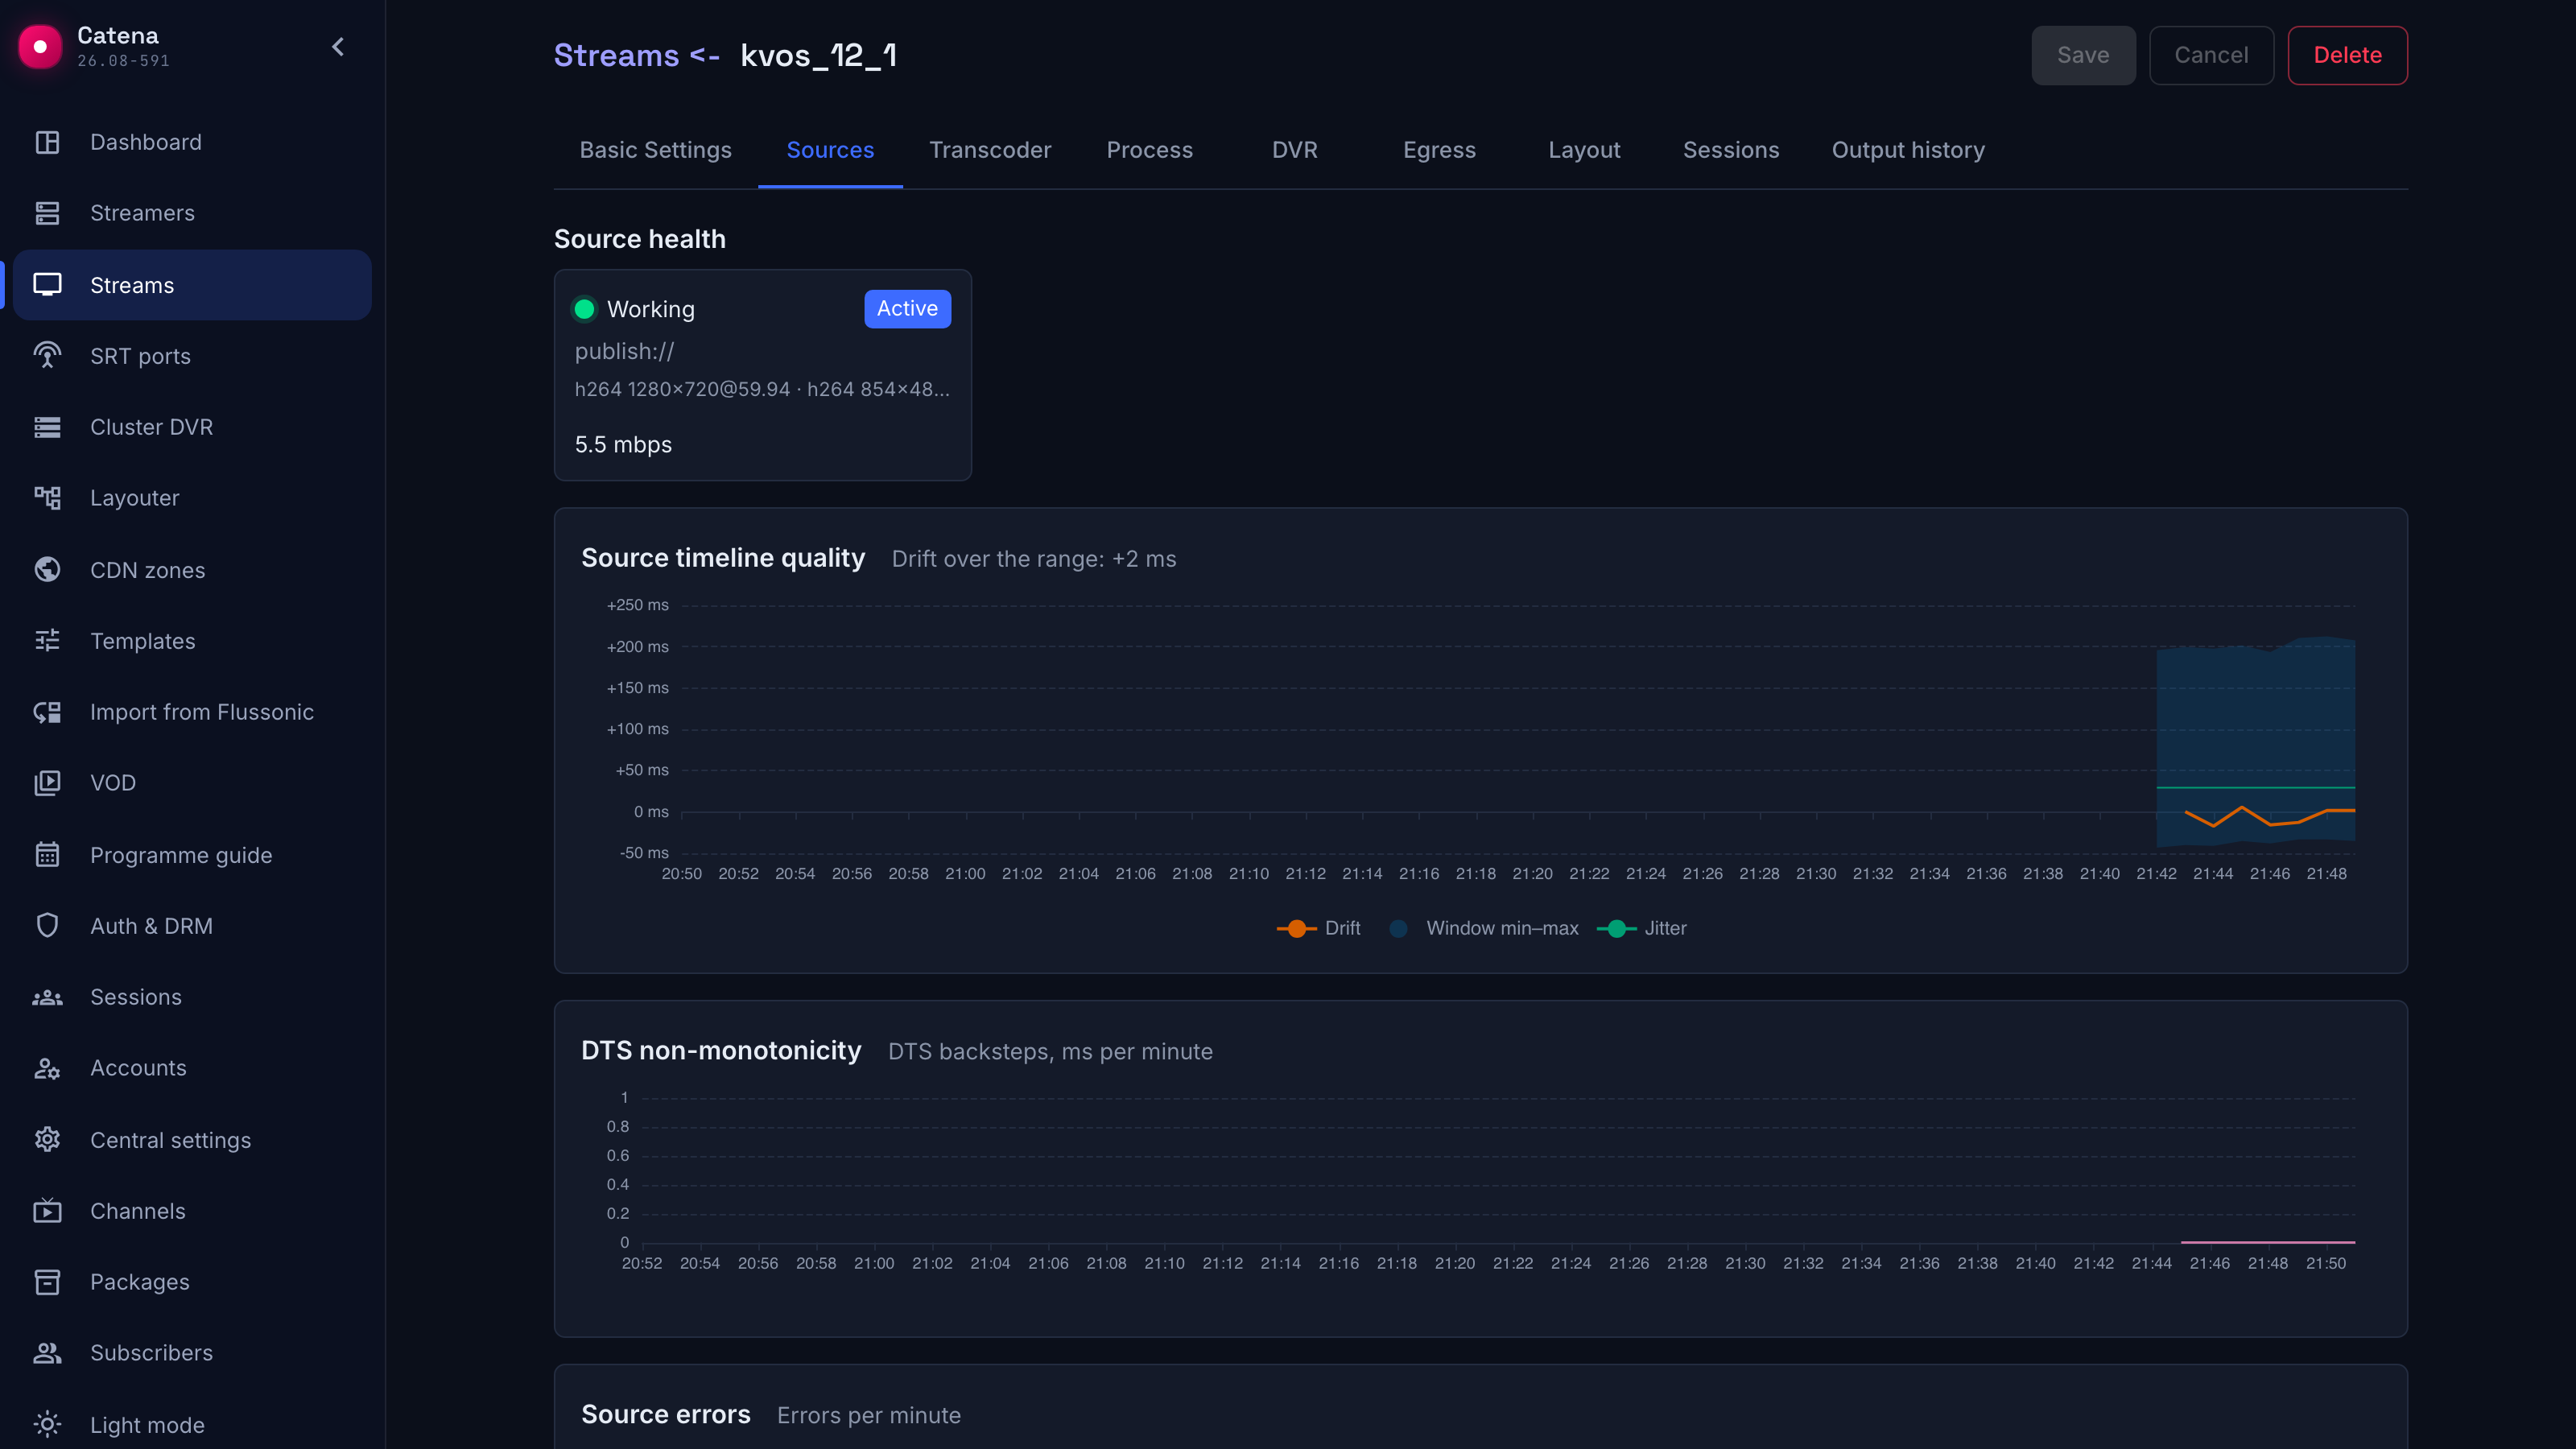2576x1449 pixels.
Task: Open Sessions people icon in sidebar
Action: coord(47,997)
